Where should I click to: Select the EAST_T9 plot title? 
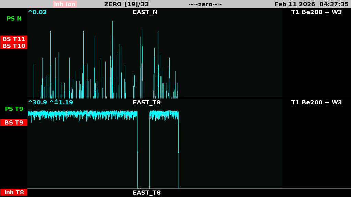[147, 102]
